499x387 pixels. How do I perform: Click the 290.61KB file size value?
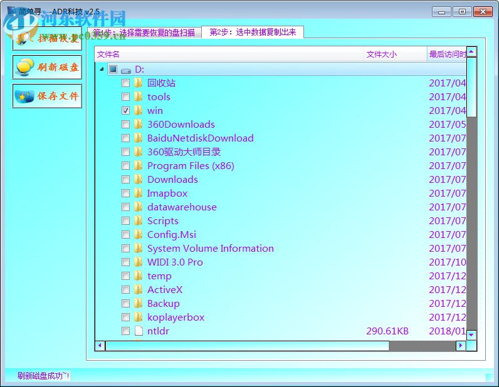(387, 331)
